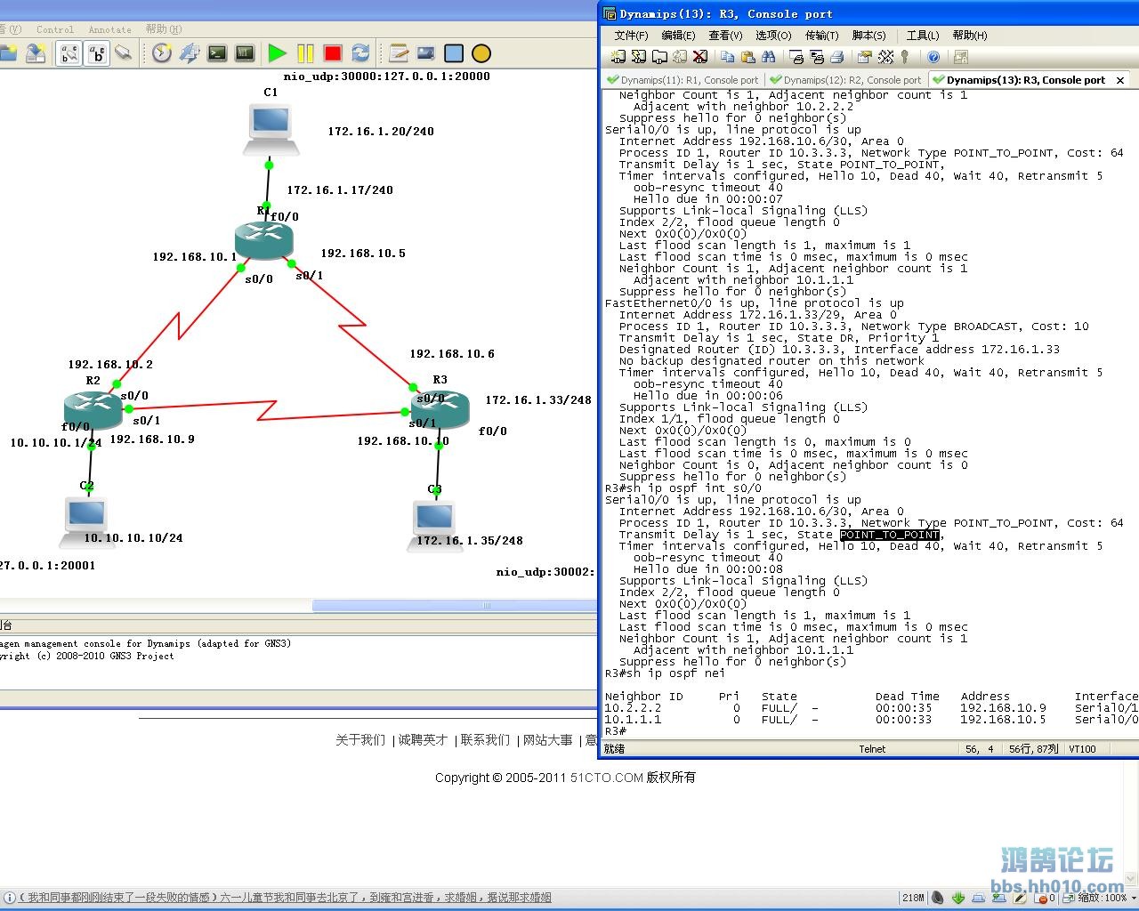Click the key icon in terminal toolbar
1139x911 pixels.
[x=905, y=57]
